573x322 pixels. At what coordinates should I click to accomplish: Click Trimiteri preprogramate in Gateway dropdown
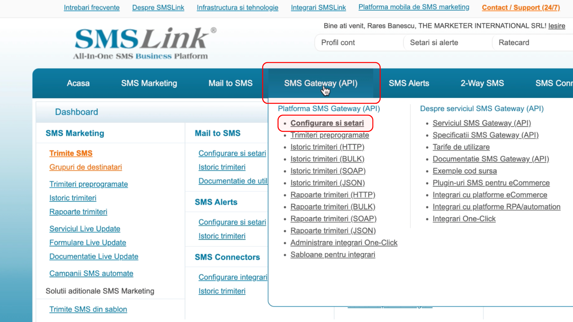click(329, 135)
